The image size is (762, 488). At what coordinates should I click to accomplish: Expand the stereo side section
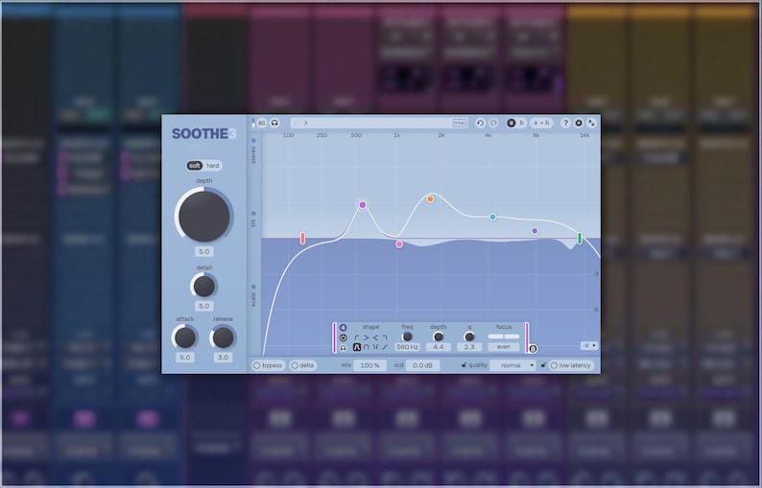(253, 151)
